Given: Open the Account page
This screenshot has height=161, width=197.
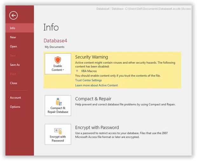Looking at the screenshot, I should (15, 98).
